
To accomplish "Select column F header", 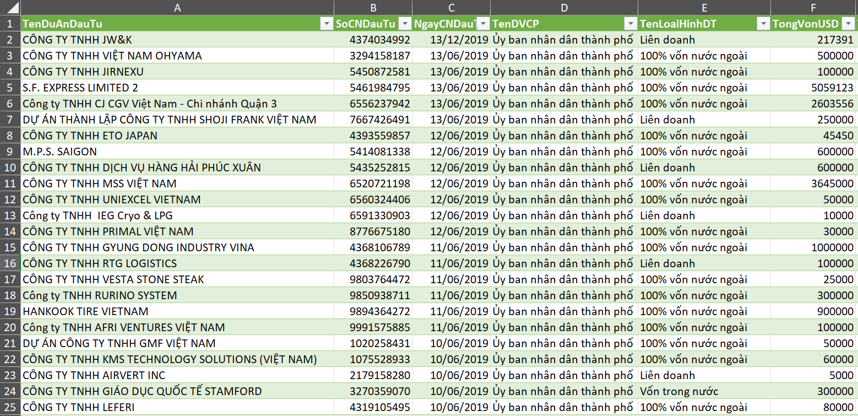I will pos(814,8).
